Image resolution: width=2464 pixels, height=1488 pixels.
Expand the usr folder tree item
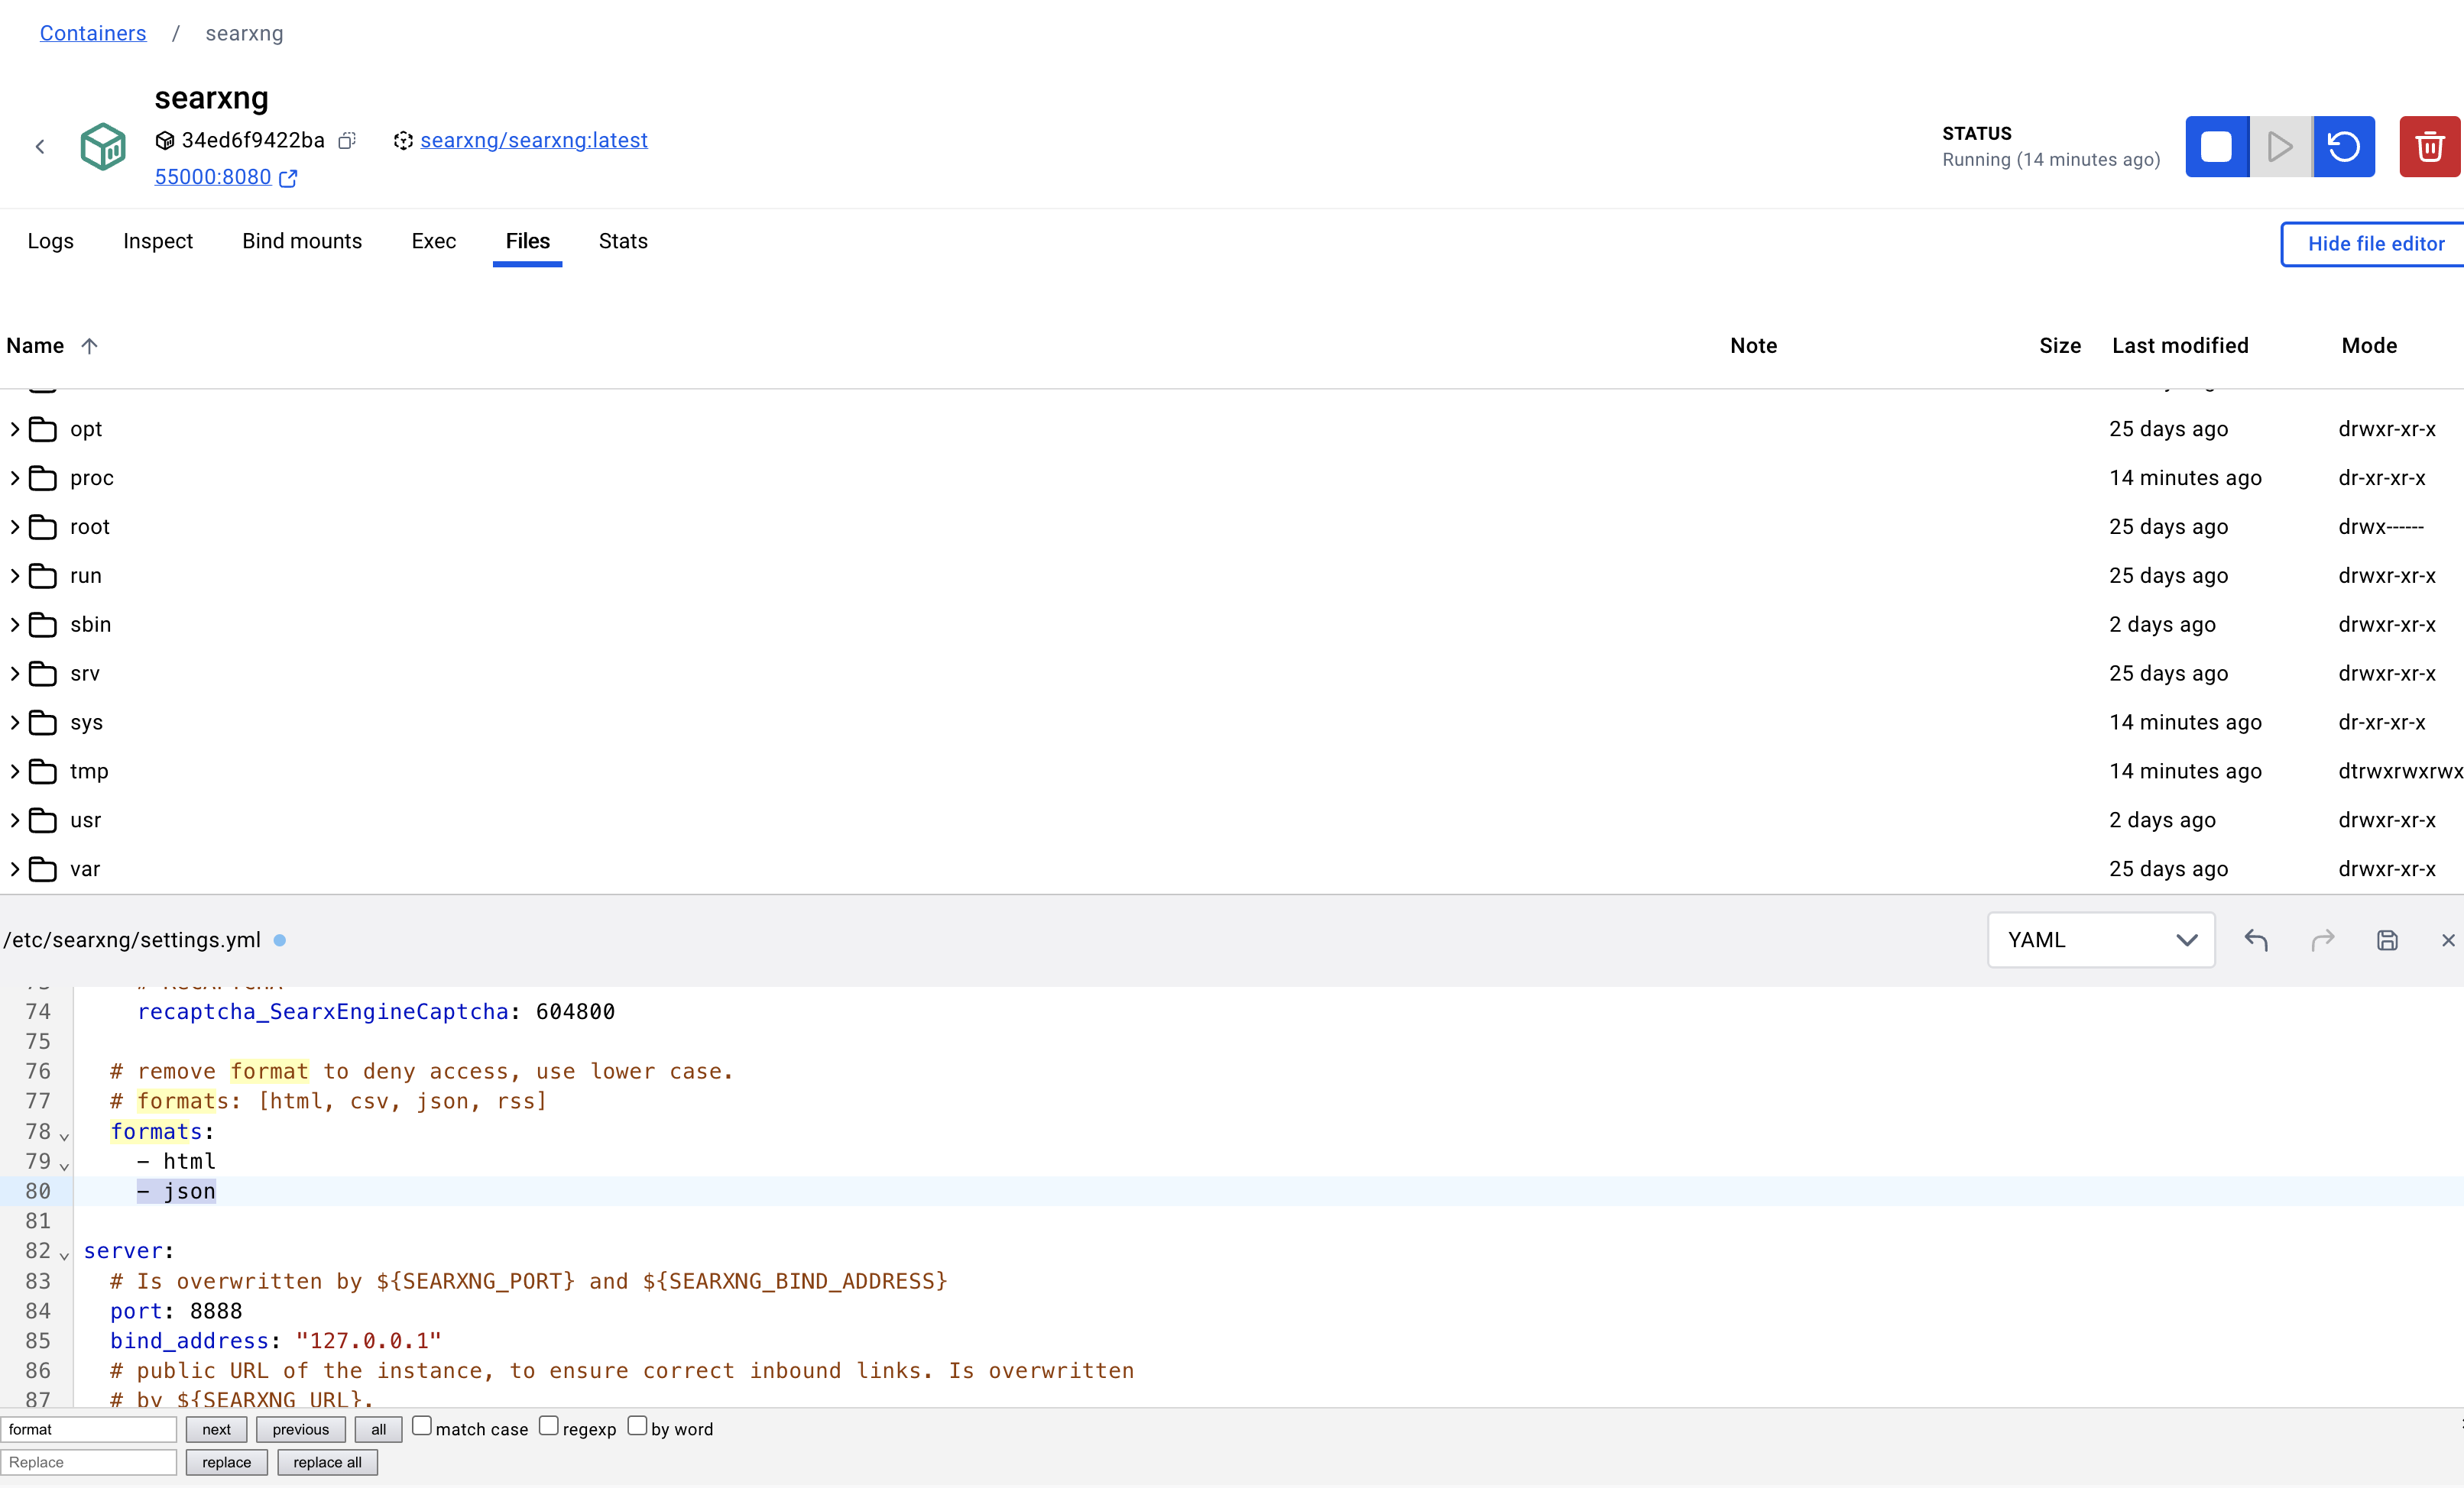tap(15, 820)
